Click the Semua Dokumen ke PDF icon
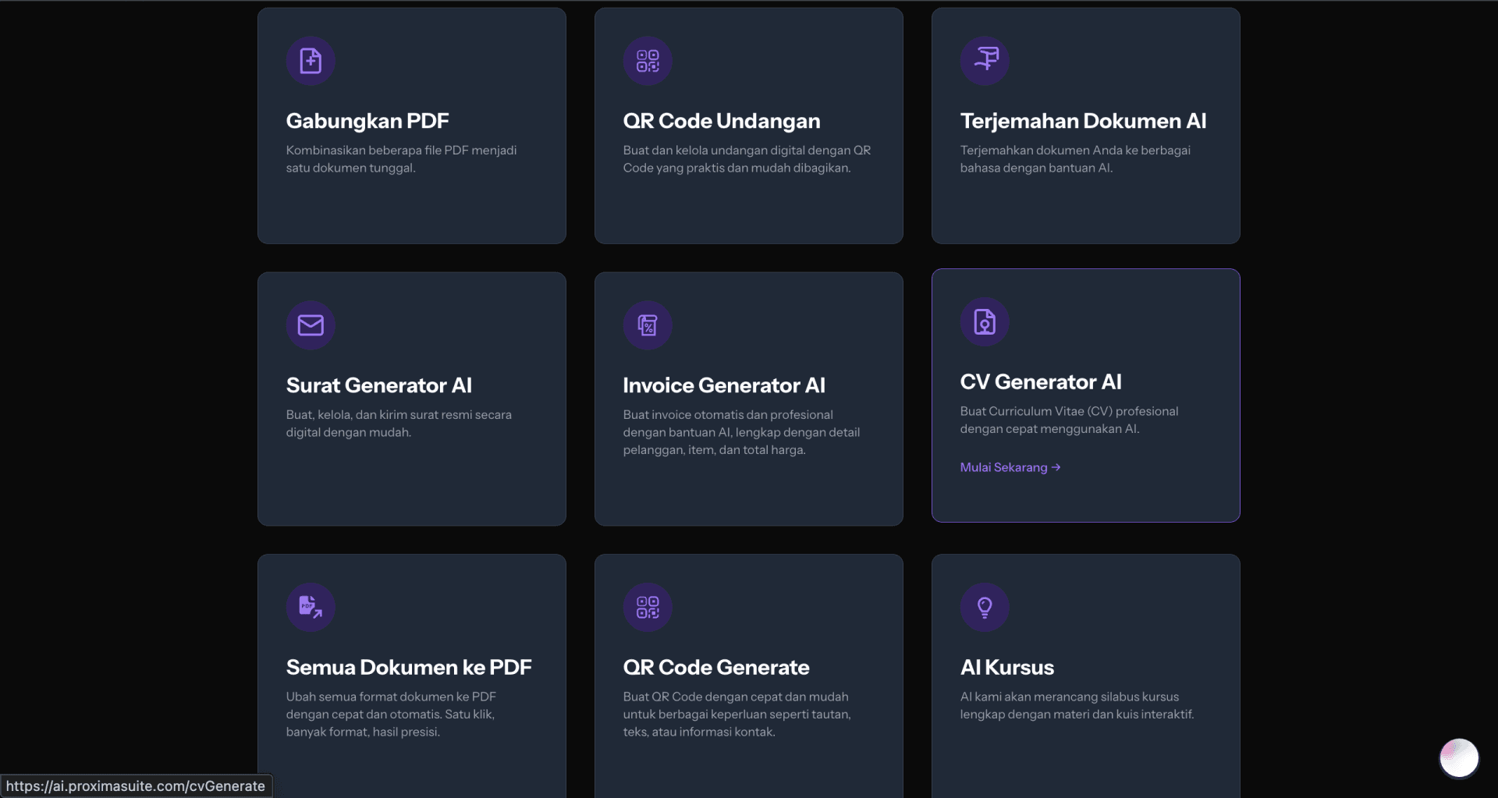This screenshot has width=1498, height=798. click(x=311, y=608)
